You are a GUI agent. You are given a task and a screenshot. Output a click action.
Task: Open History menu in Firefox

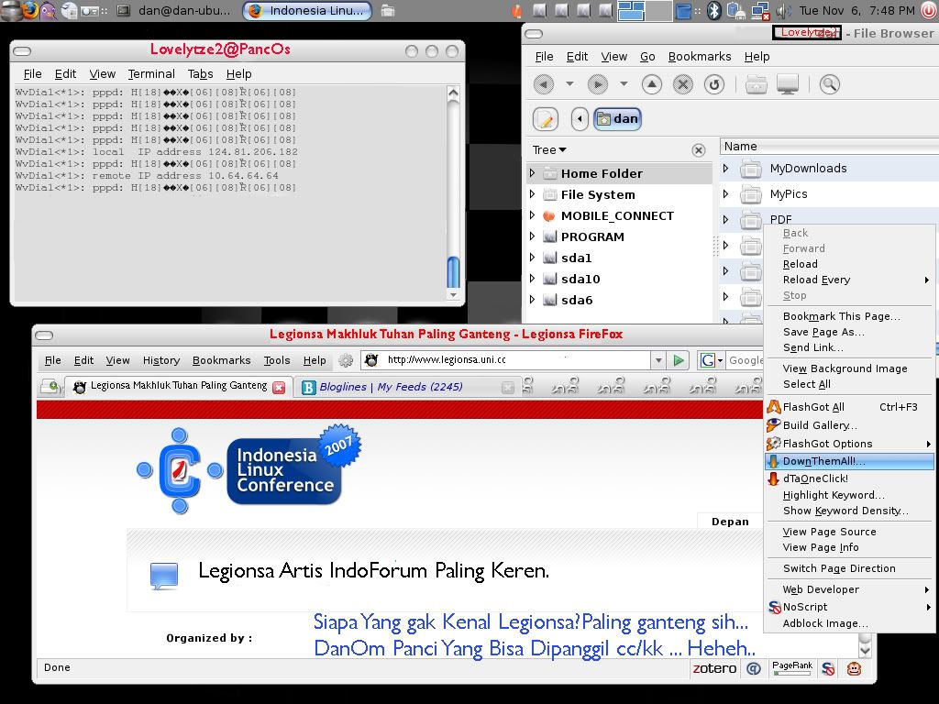[x=161, y=360]
